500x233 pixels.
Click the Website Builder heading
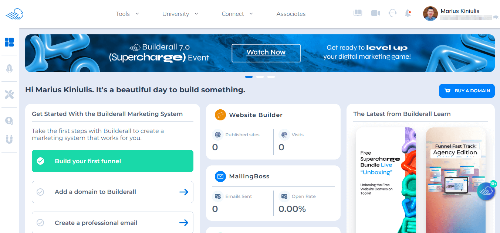click(x=256, y=115)
